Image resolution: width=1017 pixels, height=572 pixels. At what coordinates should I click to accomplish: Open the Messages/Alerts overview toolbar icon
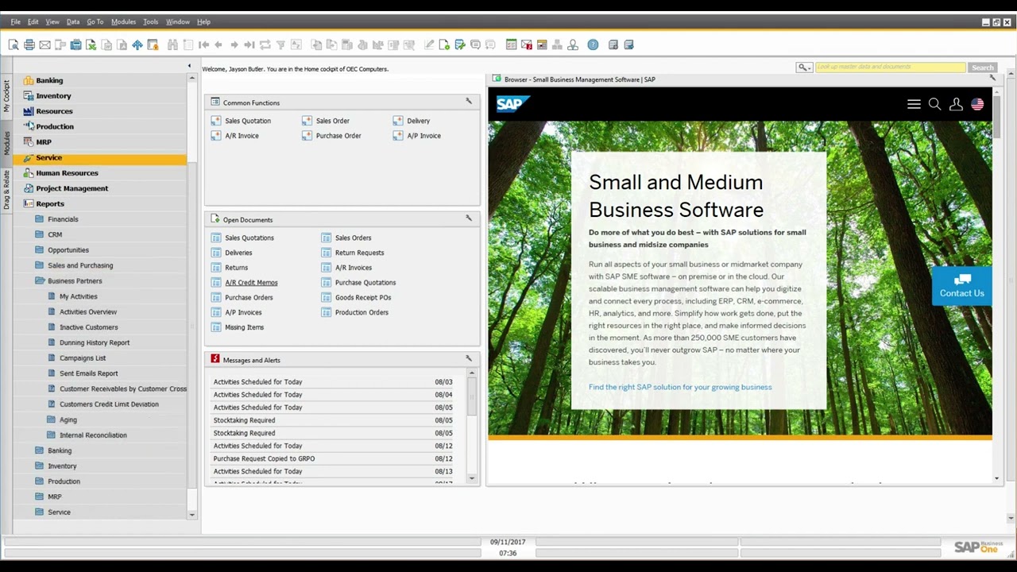[x=526, y=45]
